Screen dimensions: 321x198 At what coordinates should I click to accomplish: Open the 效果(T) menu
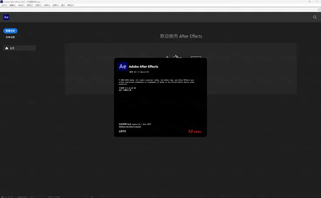point(38,5)
